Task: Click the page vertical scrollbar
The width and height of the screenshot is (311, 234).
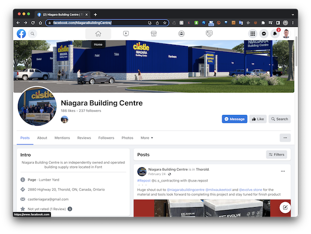Action: pyautogui.click(x=297, y=51)
